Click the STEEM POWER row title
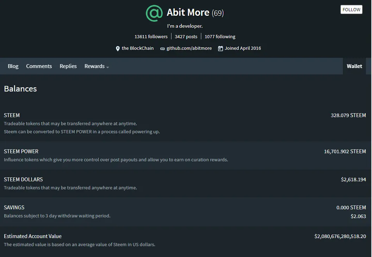This screenshot has height=257, width=372. 21,152
